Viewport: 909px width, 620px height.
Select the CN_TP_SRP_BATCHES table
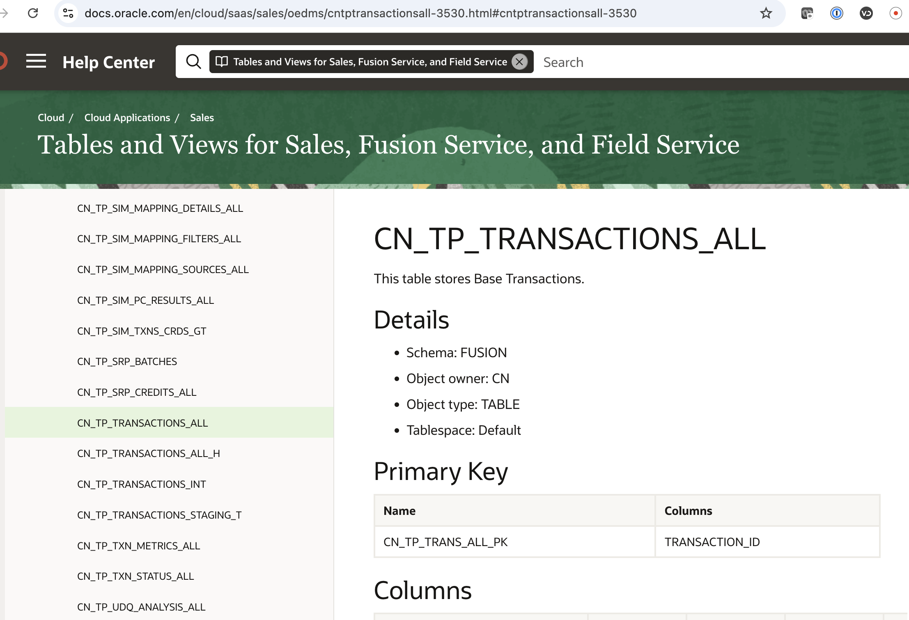pos(127,361)
